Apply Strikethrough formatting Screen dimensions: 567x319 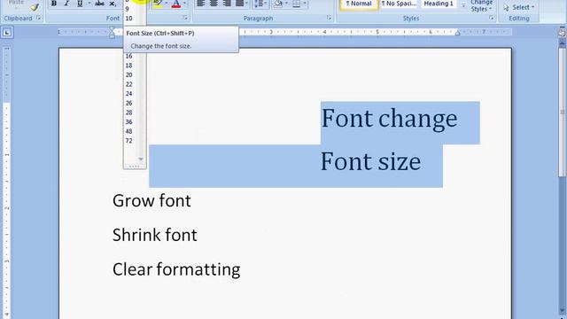(x=99, y=4)
